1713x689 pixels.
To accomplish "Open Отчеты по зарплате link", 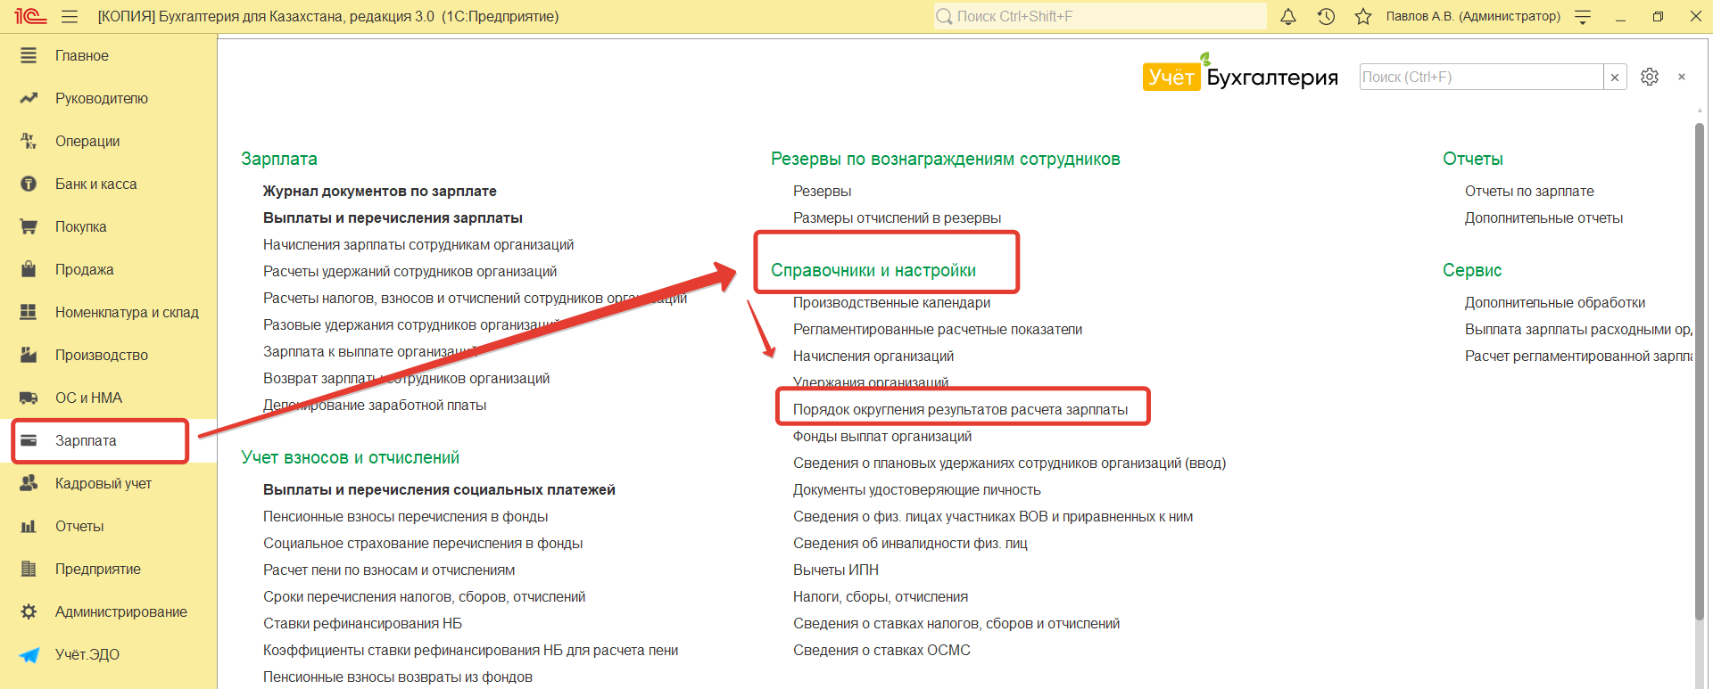I will point(1529,191).
